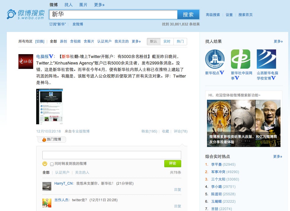
Task: Go to 搜索首页
Action: [x=246, y=15]
